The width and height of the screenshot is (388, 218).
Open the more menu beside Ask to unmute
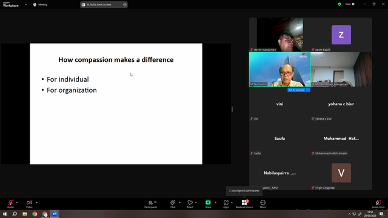tap(308, 90)
